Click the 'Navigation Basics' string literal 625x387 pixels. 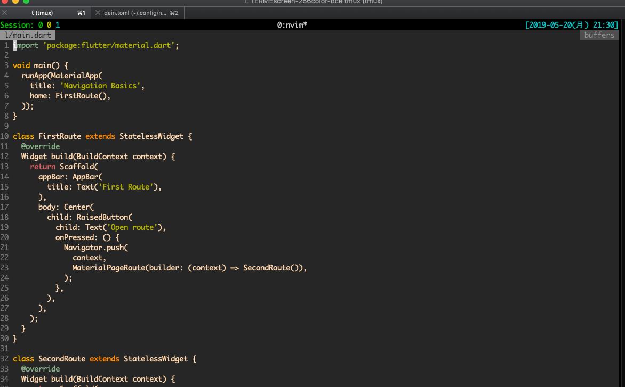point(101,85)
